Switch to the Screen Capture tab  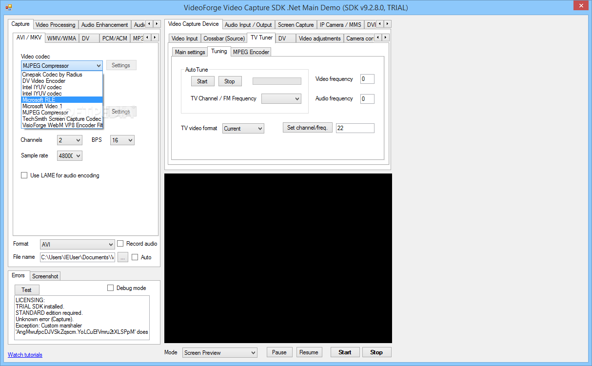[296, 25]
